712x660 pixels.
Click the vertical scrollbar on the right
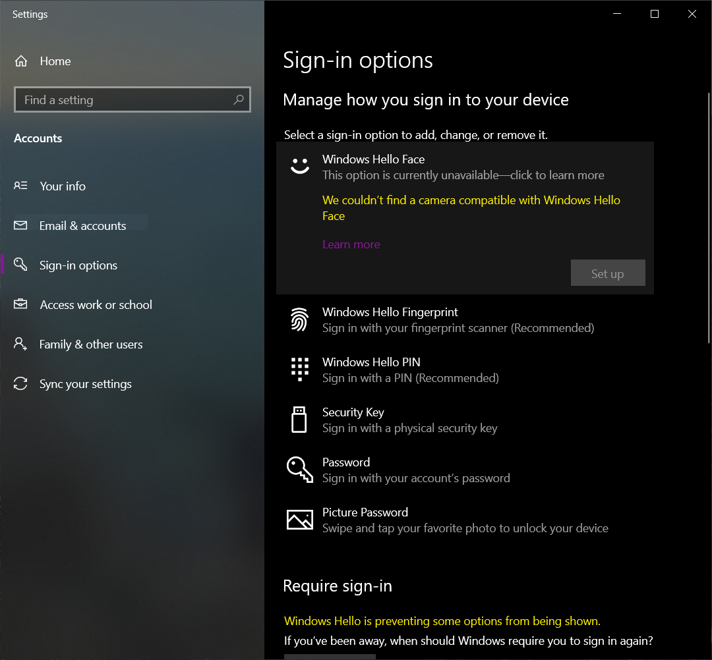[709, 218]
